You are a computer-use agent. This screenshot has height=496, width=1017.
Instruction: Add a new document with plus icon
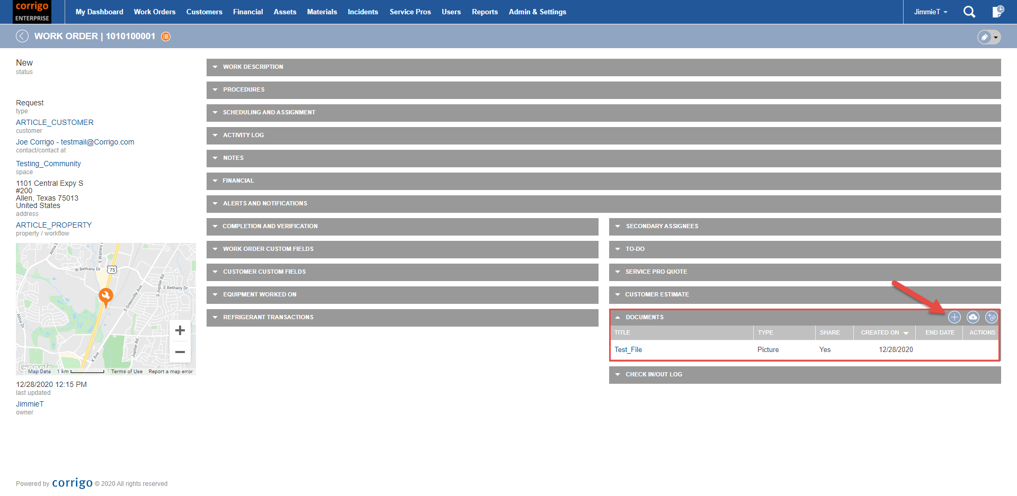(954, 317)
